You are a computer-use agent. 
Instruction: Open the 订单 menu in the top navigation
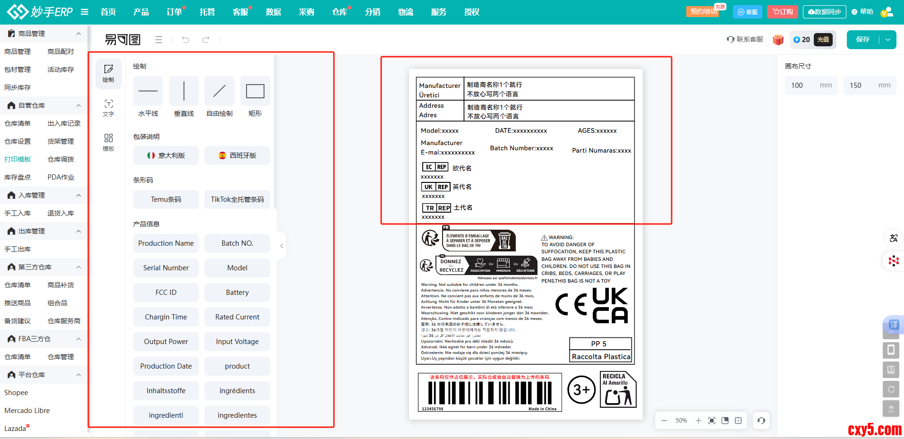[174, 12]
